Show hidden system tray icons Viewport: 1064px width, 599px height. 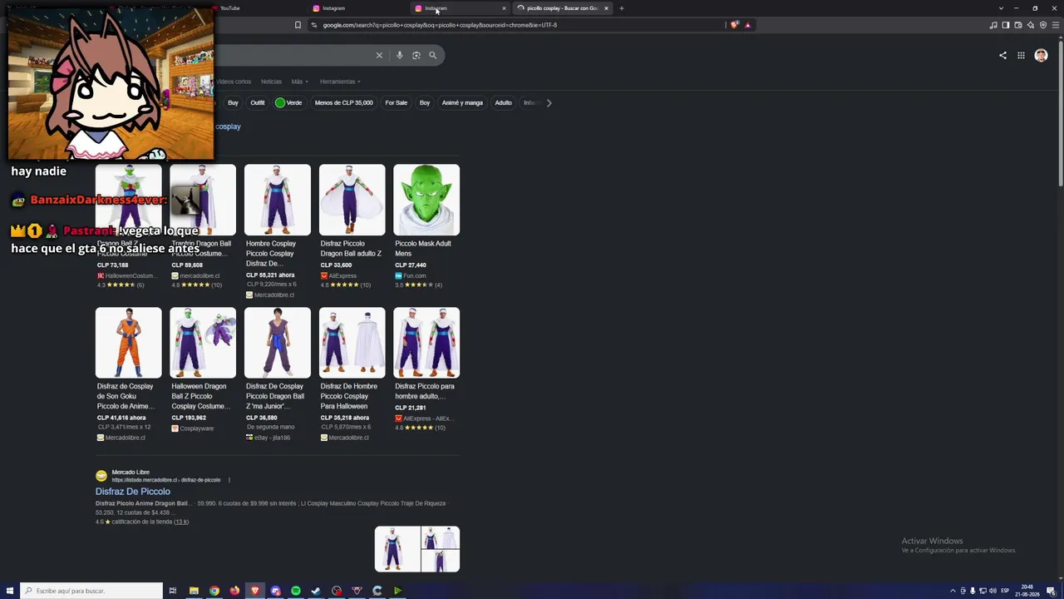point(953,591)
